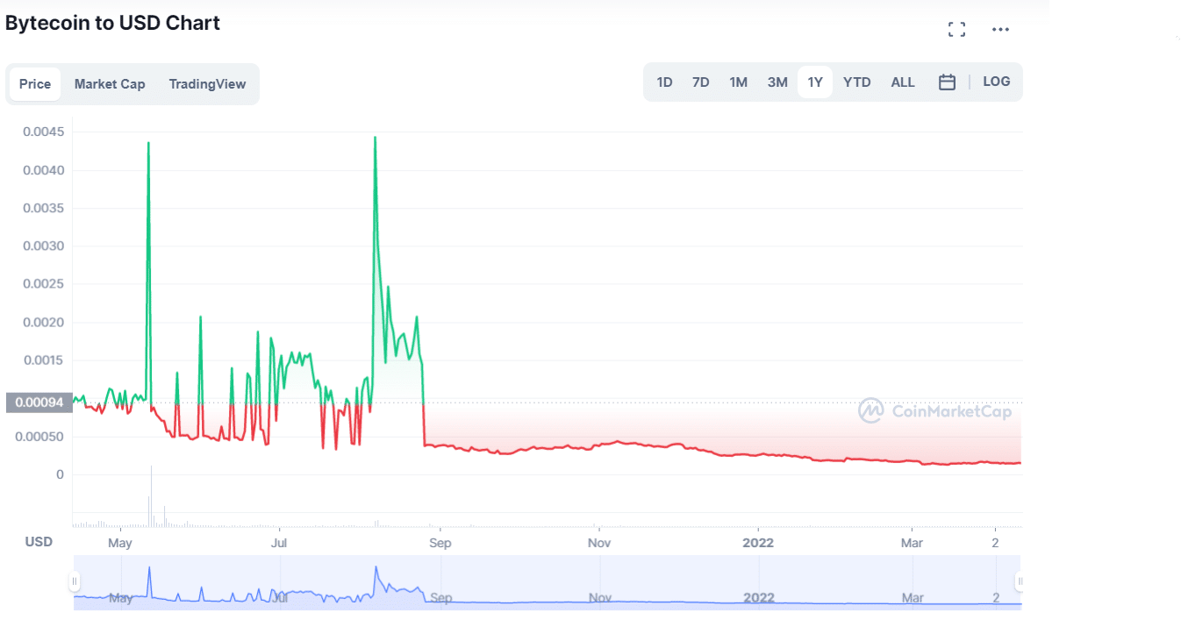Select the YTD time range
The height and width of the screenshot is (620, 1181).
pos(857,82)
